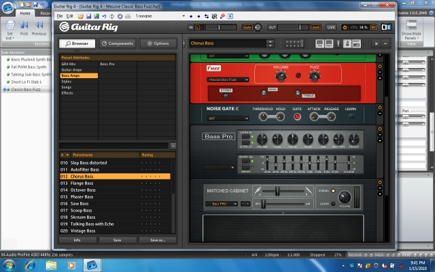The image size is (435, 272).
Task: Click the open folder icon in toolbar
Action: [81, 16]
